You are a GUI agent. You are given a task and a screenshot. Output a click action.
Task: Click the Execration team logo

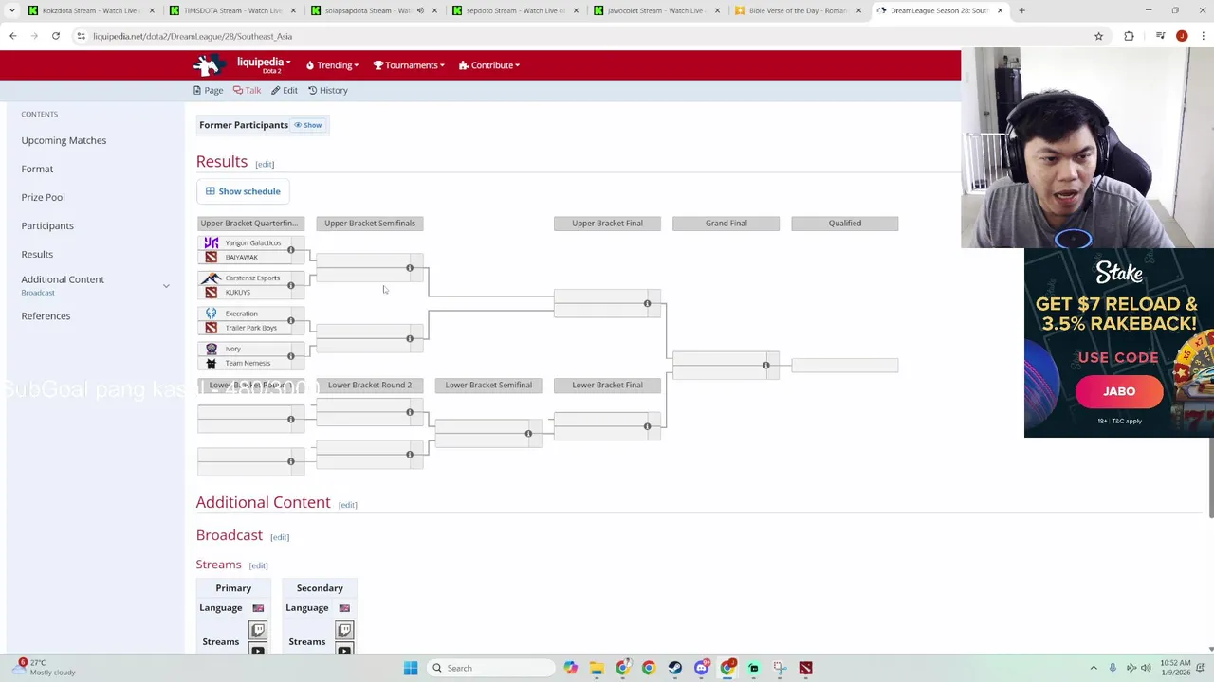coord(211,314)
